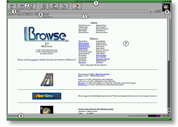Image resolution: width=178 pixels, height=127 pixels.
Task: Click the network status LED grid
Action: 166,116
